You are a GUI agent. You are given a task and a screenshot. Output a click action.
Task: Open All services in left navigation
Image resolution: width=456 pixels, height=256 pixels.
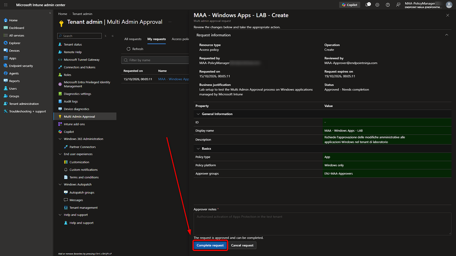coord(16,36)
